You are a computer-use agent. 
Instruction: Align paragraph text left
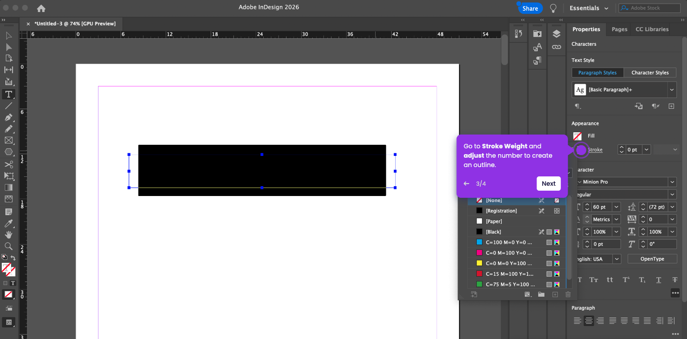[x=577, y=321]
